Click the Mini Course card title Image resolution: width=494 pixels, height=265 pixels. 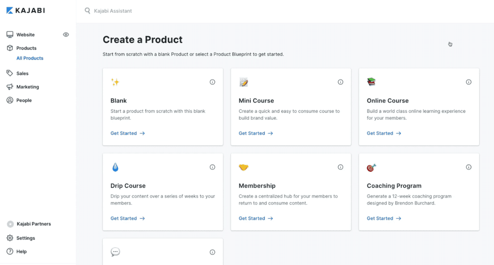[257, 101]
